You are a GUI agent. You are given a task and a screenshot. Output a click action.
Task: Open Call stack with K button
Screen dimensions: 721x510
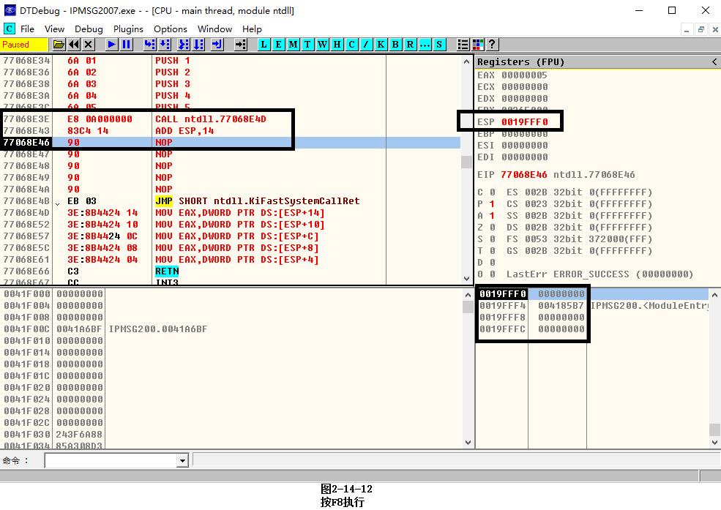point(381,45)
